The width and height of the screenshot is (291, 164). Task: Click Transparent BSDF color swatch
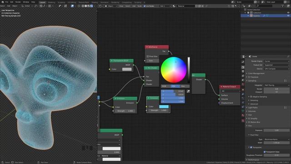pyautogui.click(x=127, y=69)
